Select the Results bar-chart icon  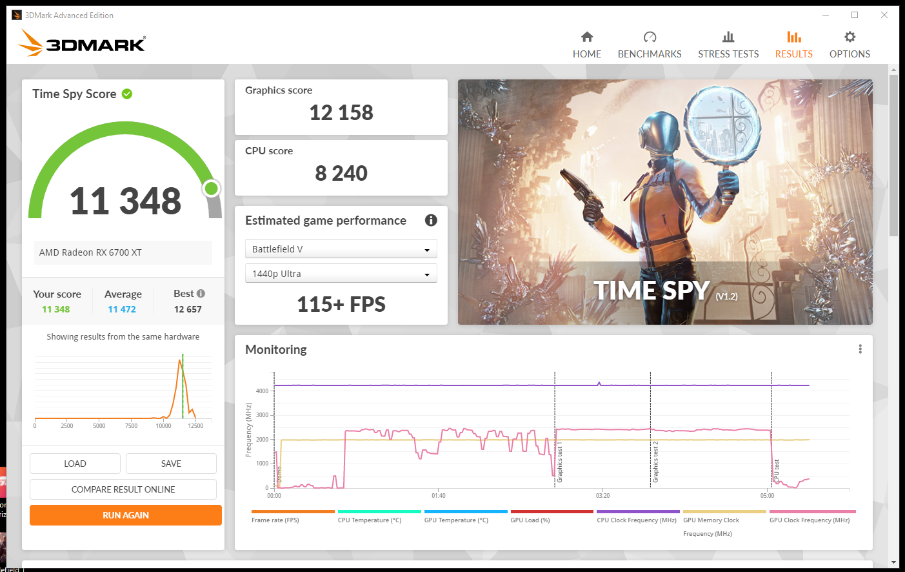click(793, 37)
